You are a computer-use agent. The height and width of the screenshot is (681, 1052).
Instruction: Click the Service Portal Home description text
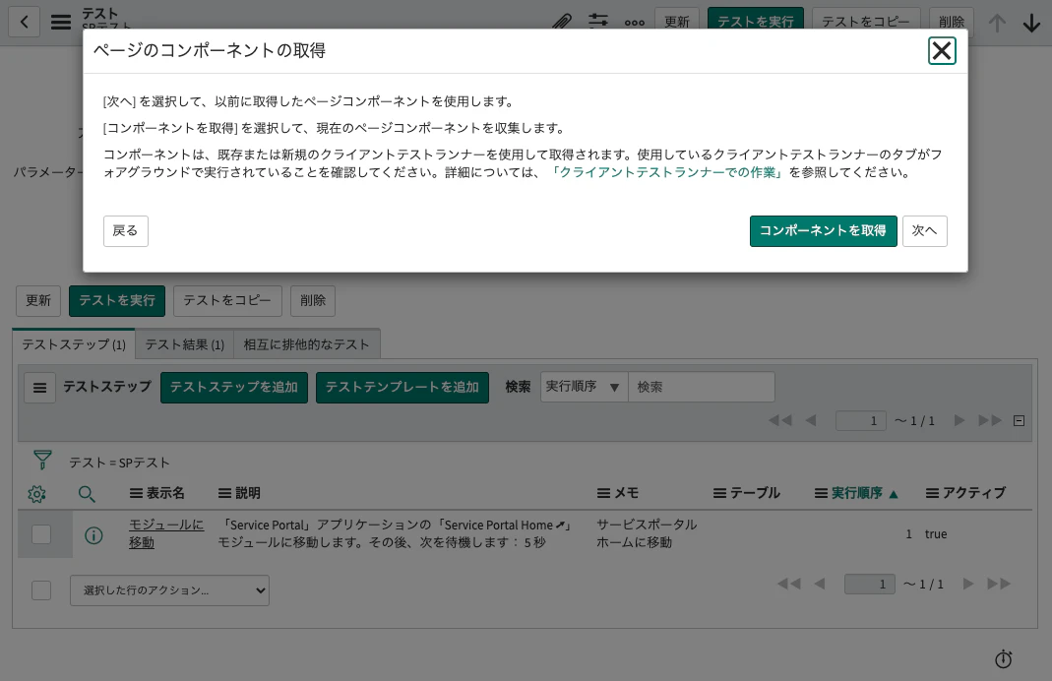click(x=395, y=534)
